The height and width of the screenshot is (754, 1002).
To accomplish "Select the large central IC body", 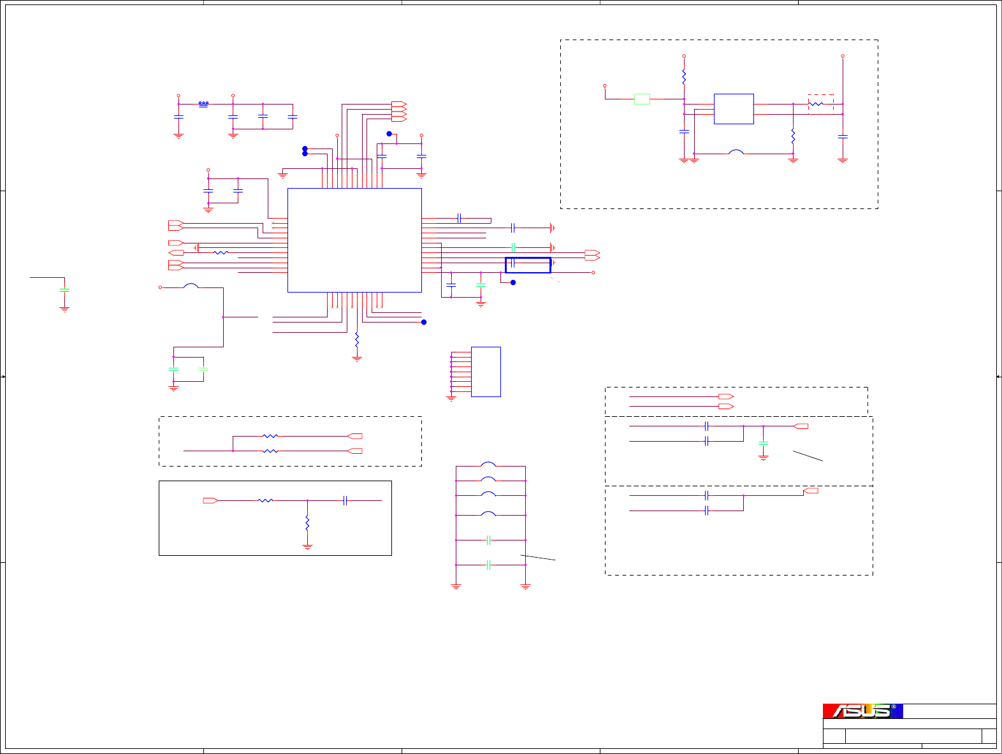I will point(354,240).
